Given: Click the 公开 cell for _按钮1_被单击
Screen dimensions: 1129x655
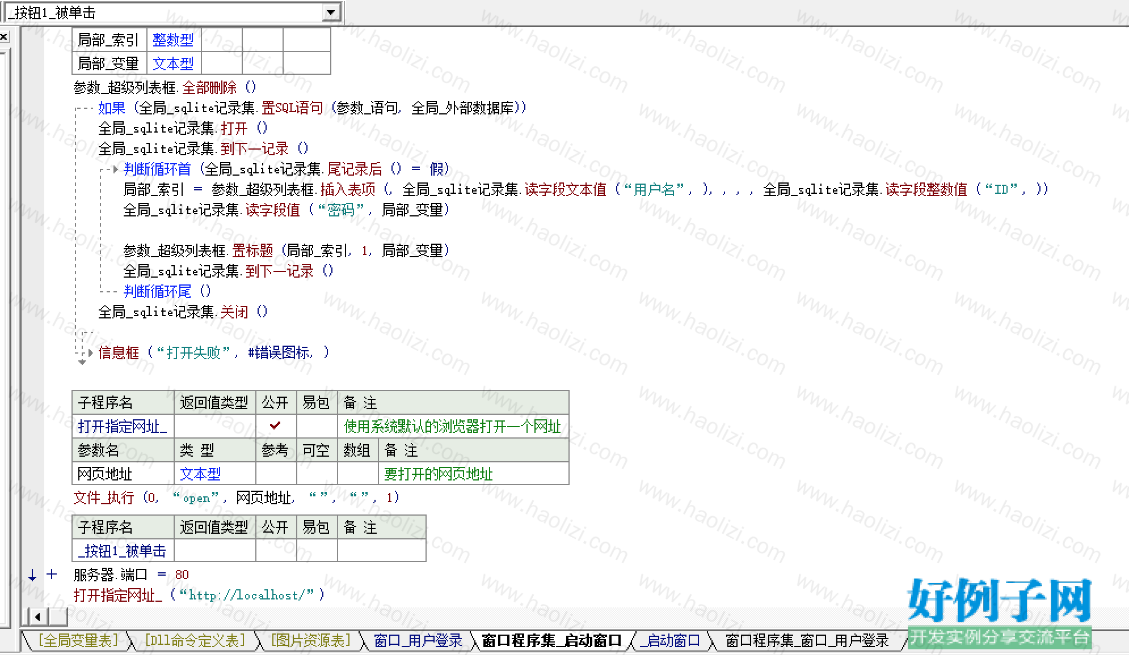Looking at the screenshot, I should pyautogui.click(x=276, y=551).
